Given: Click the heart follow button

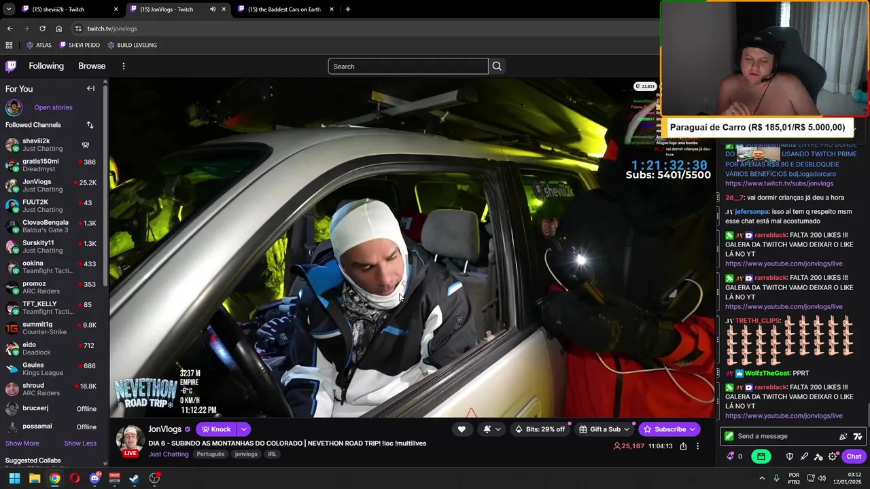Looking at the screenshot, I should coord(462,429).
